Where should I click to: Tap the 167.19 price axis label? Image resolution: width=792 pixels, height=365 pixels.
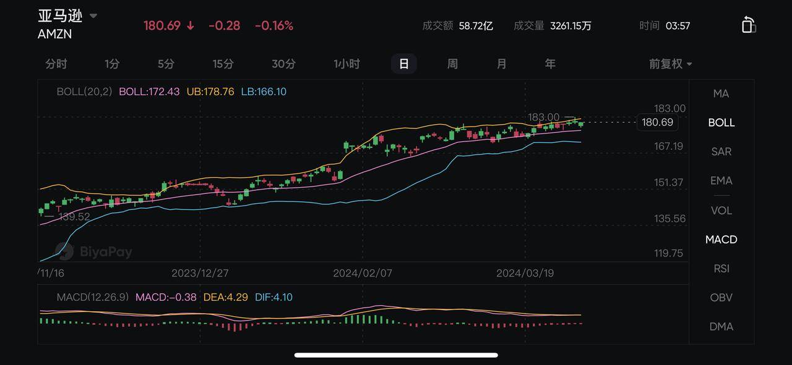pos(669,146)
